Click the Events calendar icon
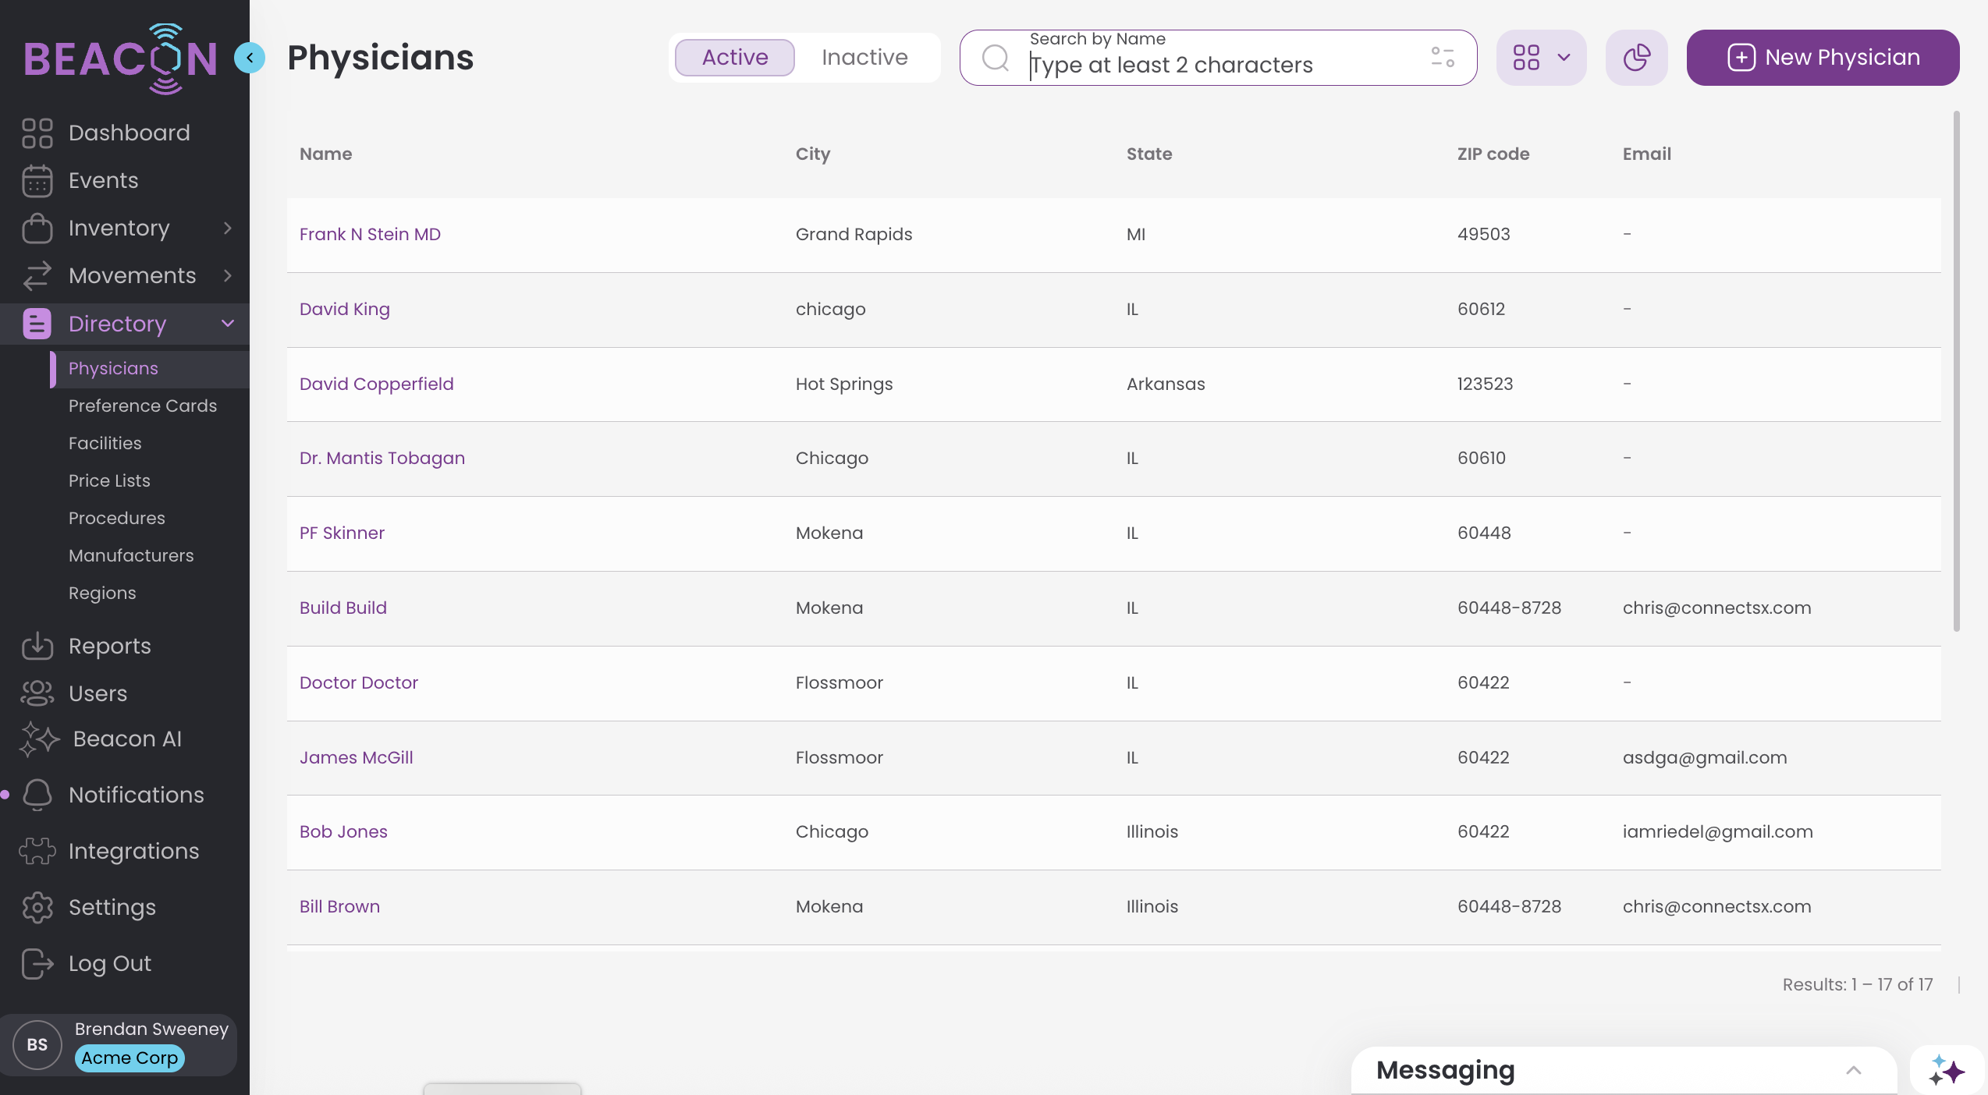 (x=37, y=181)
